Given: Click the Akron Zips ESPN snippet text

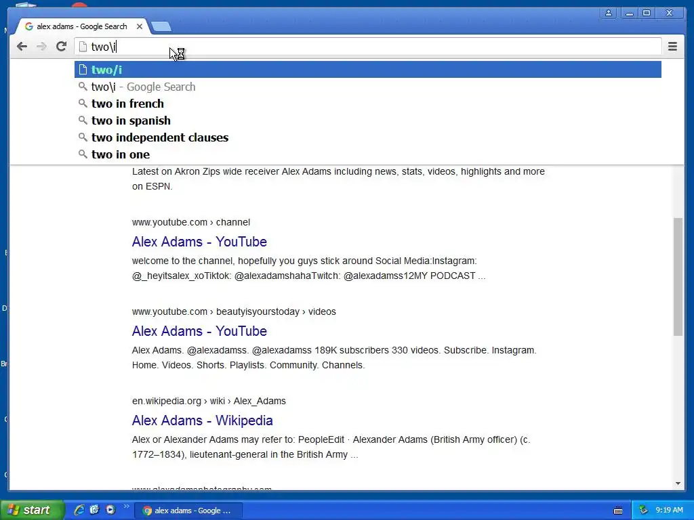Looking at the screenshot, I should coord(338,179).
